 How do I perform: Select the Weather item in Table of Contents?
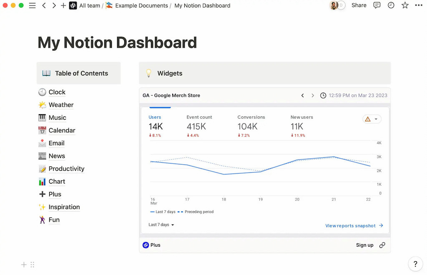click(61, 105)
